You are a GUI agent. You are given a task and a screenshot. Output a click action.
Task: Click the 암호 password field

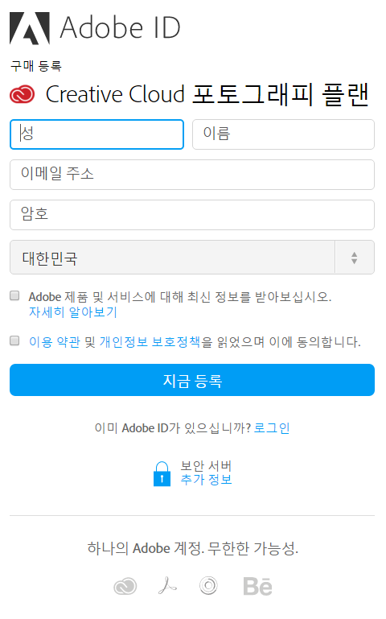pos(192,215)
